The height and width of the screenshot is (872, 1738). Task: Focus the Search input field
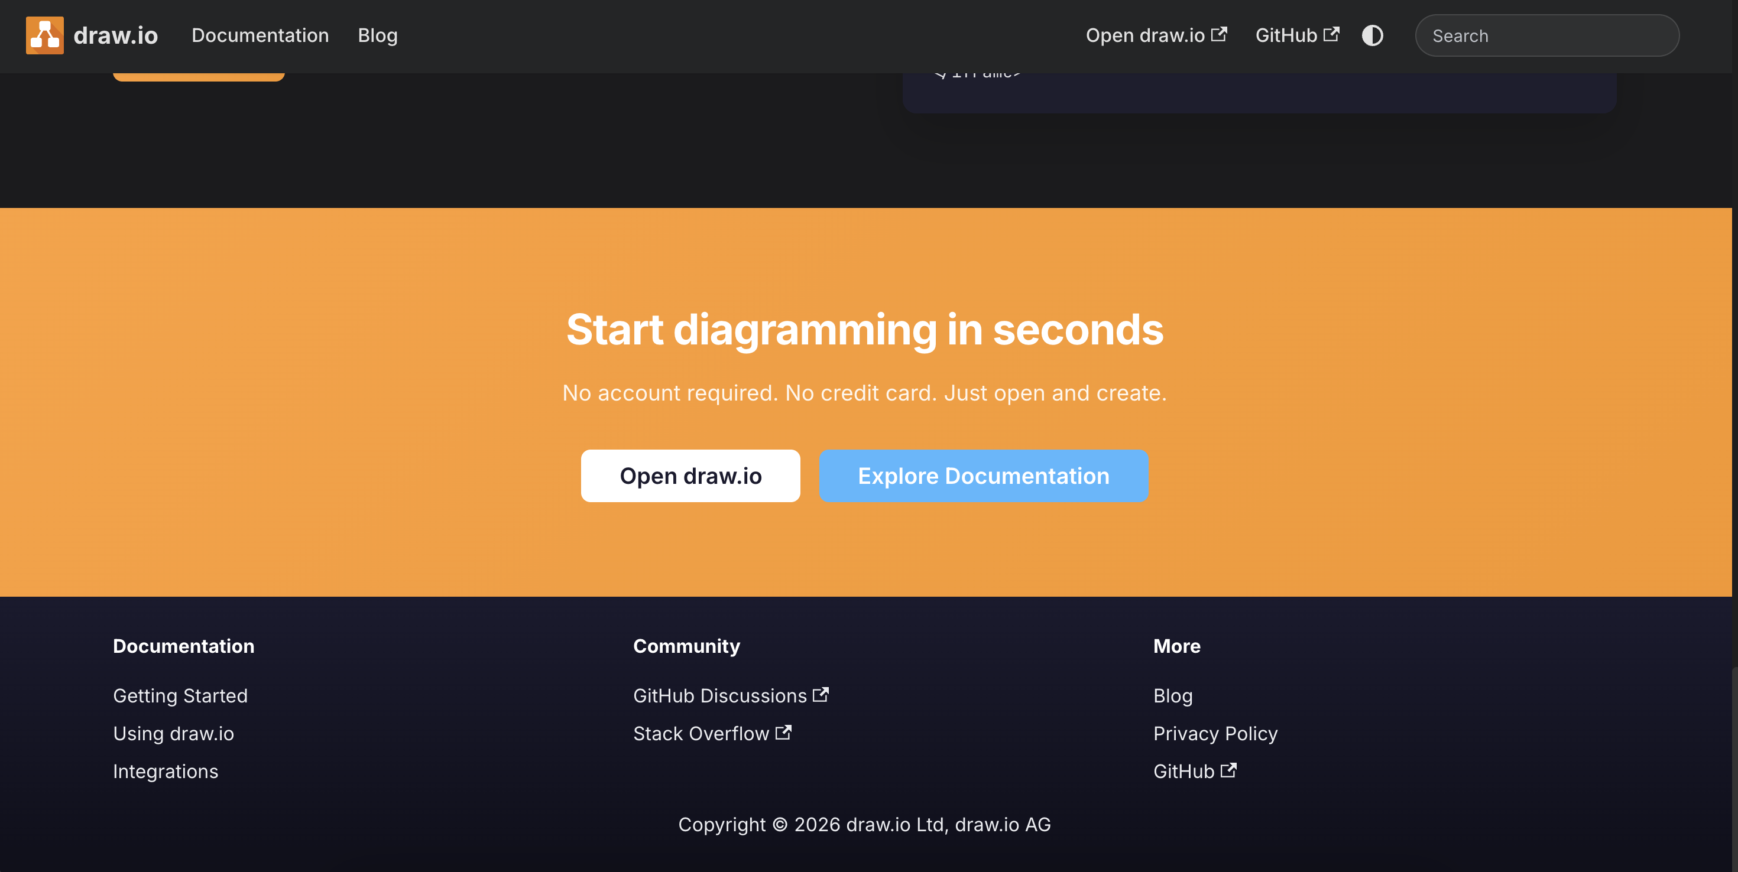coord(1546,36)
